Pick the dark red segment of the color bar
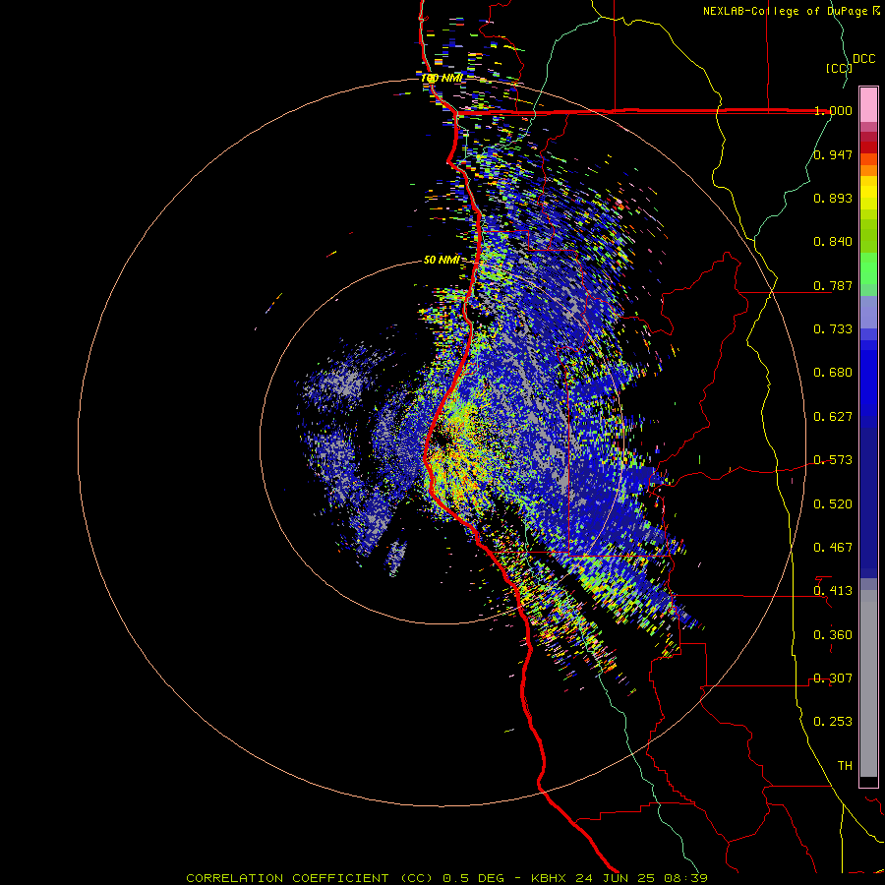885x885 pixels. [x=868, y=147]
